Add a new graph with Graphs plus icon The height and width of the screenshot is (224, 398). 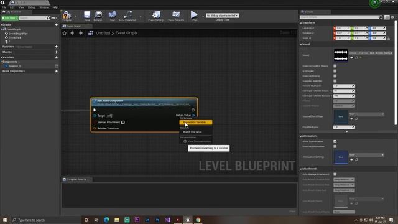(57, 25)
